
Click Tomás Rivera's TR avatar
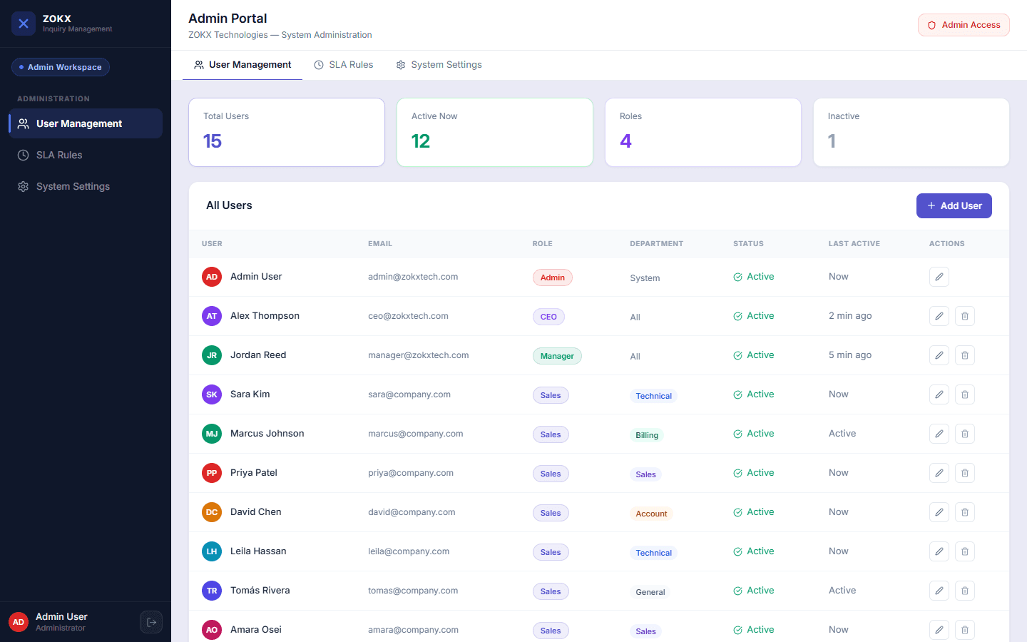(212, 591)
